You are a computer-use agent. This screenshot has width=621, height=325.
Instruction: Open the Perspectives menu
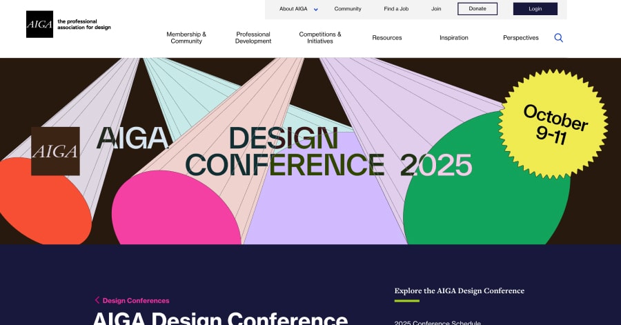[x=521, y=38]
